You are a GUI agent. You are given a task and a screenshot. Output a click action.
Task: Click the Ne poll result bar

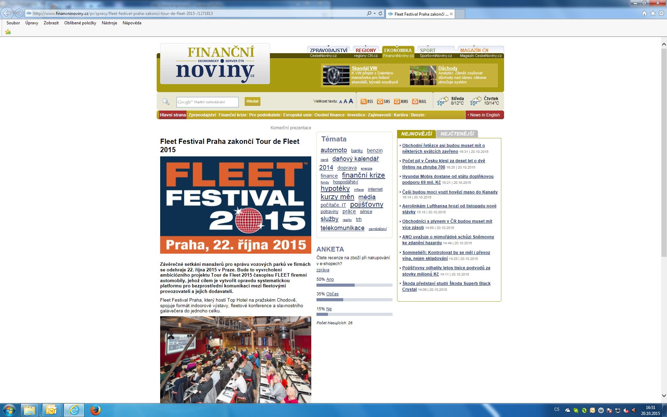(x=354, y=314)
